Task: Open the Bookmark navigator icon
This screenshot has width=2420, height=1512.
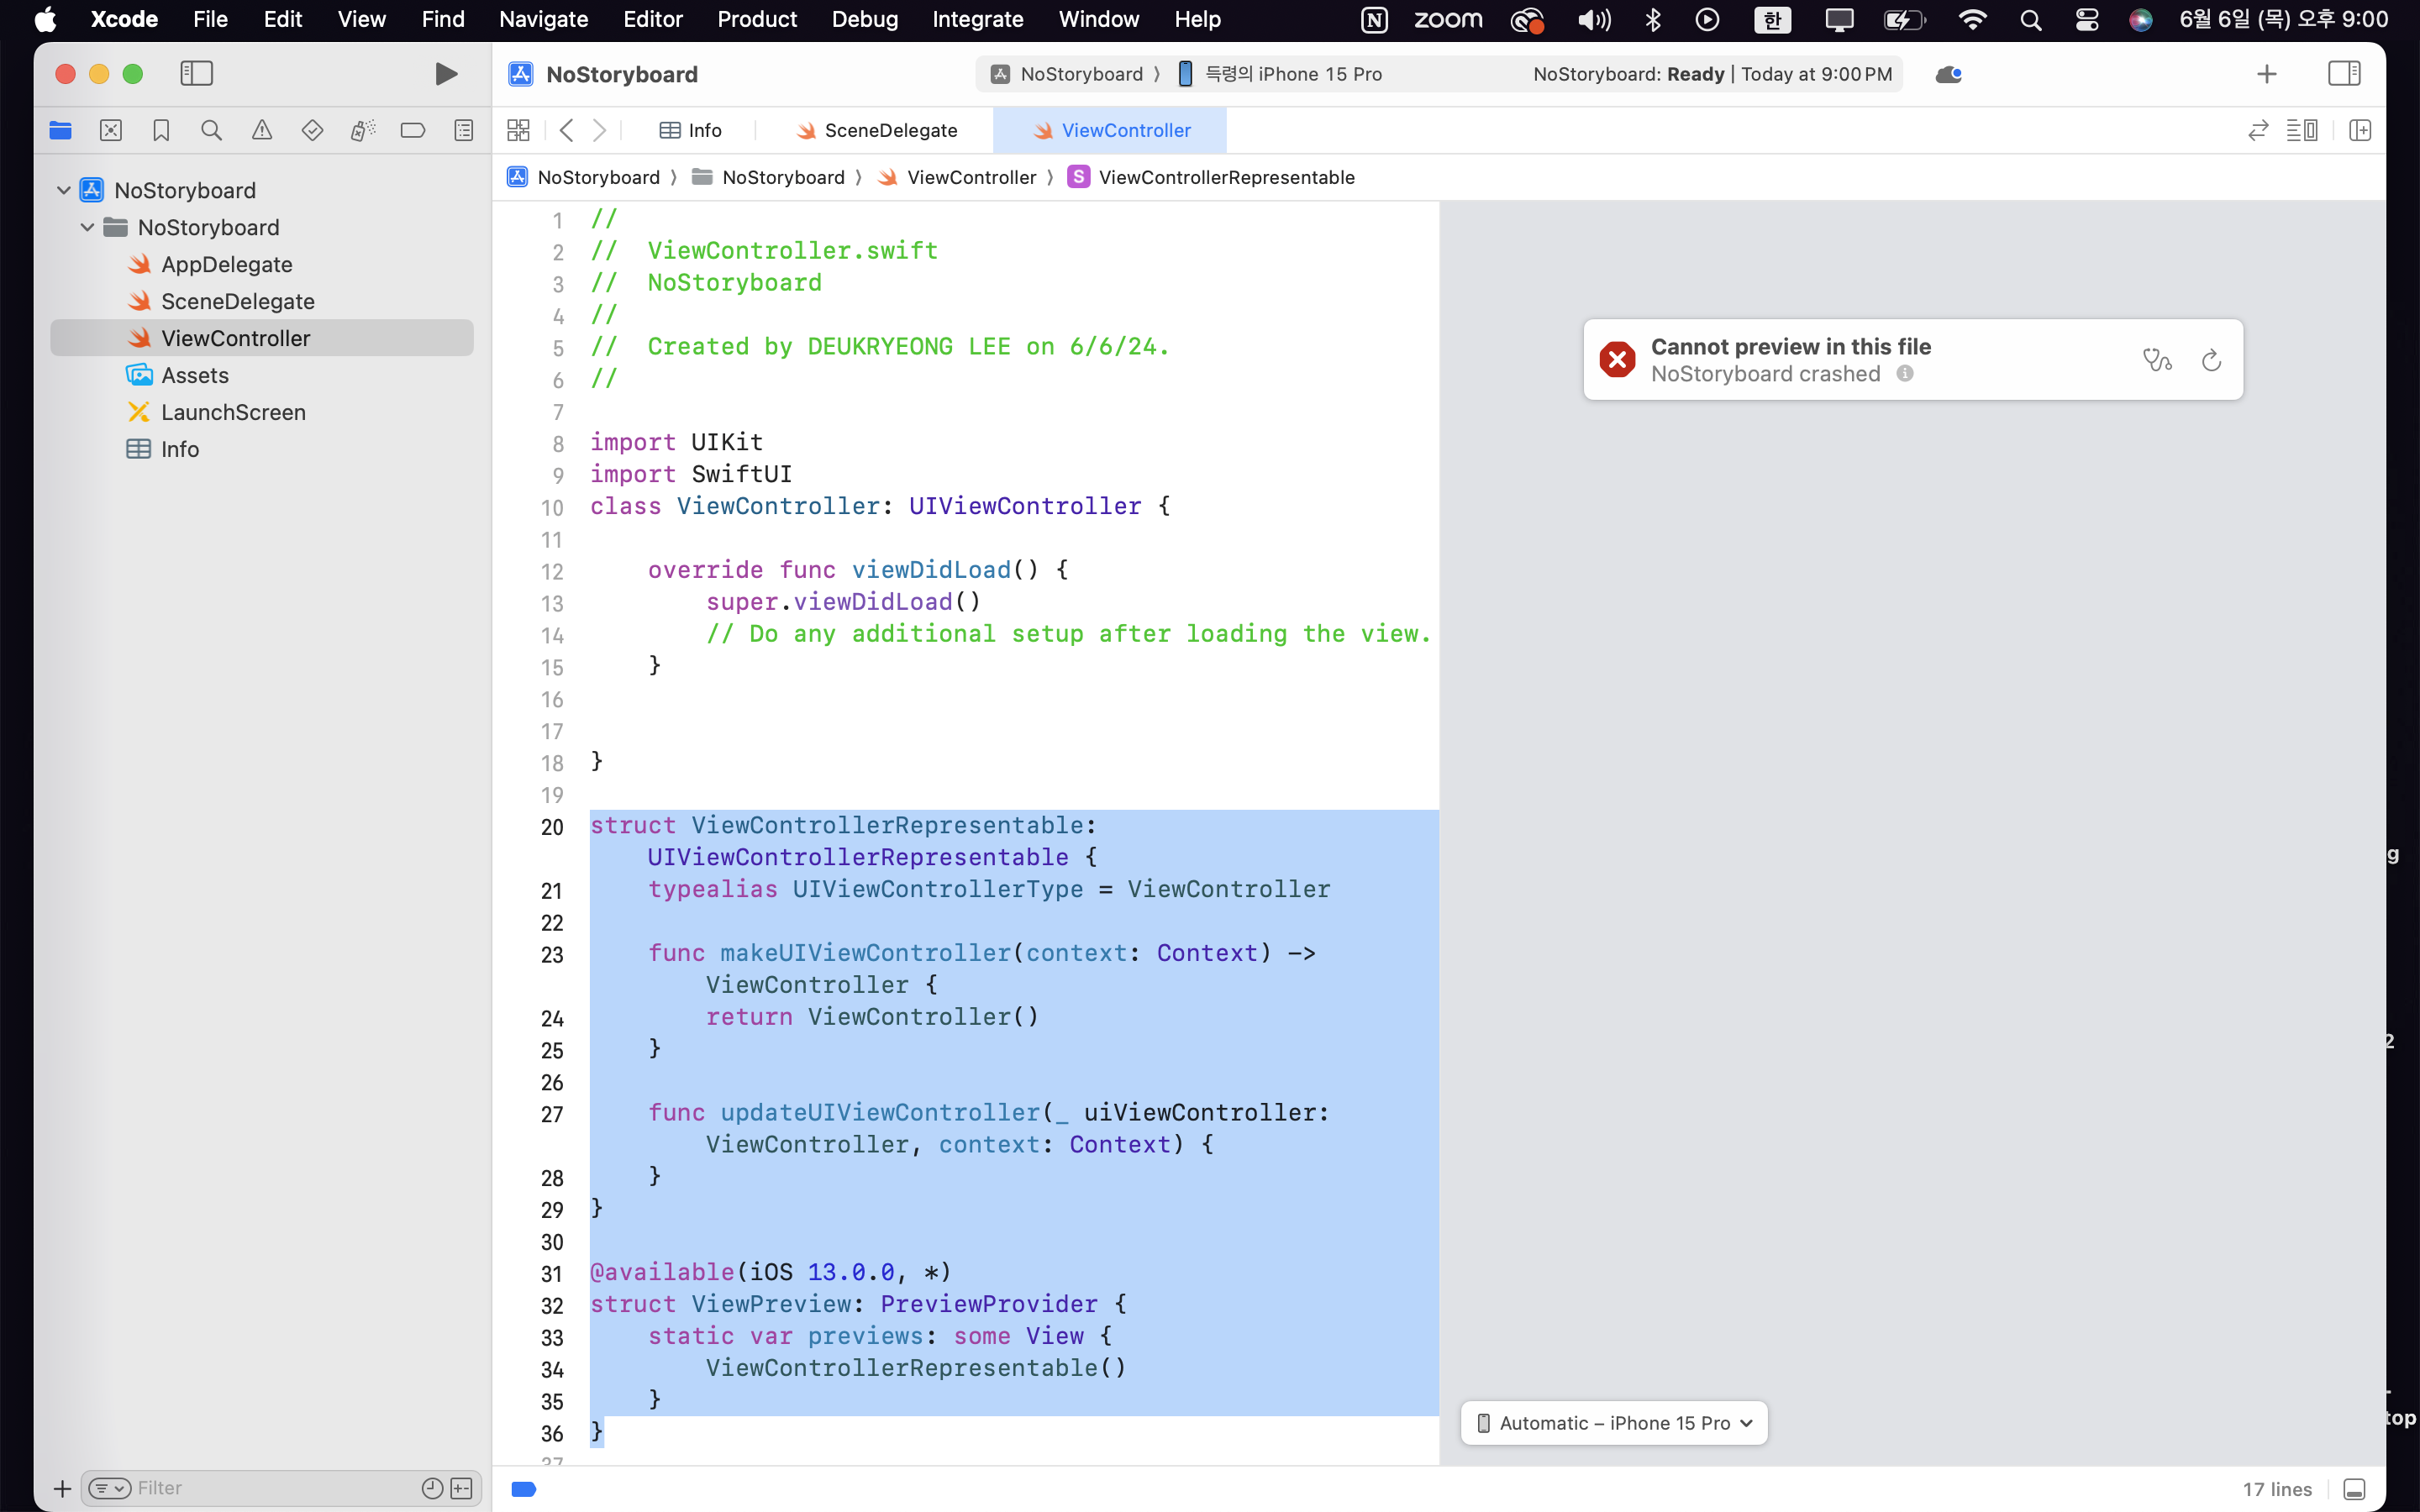Action: [161, 130]
